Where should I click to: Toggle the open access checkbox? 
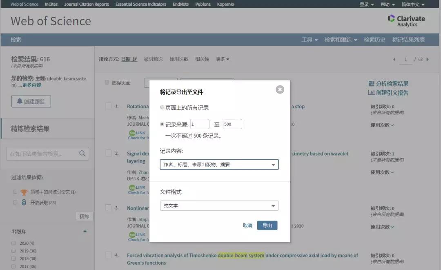click(15, 202)
